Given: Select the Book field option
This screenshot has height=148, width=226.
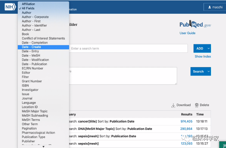Looking at the screenshot, I should [x=44, y=34].
